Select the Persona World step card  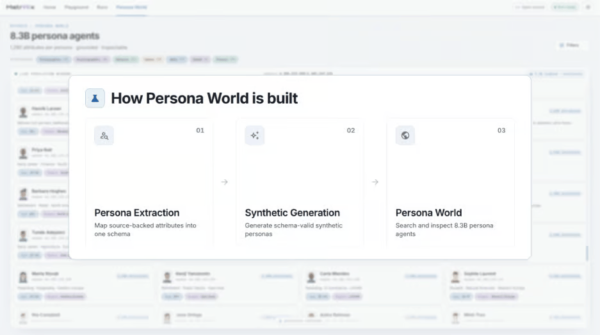click(x=450, y=183)
